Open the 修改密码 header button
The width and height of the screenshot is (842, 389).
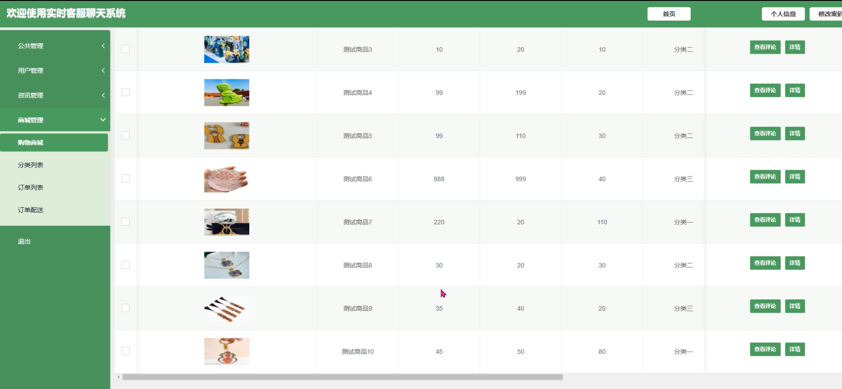826,14
